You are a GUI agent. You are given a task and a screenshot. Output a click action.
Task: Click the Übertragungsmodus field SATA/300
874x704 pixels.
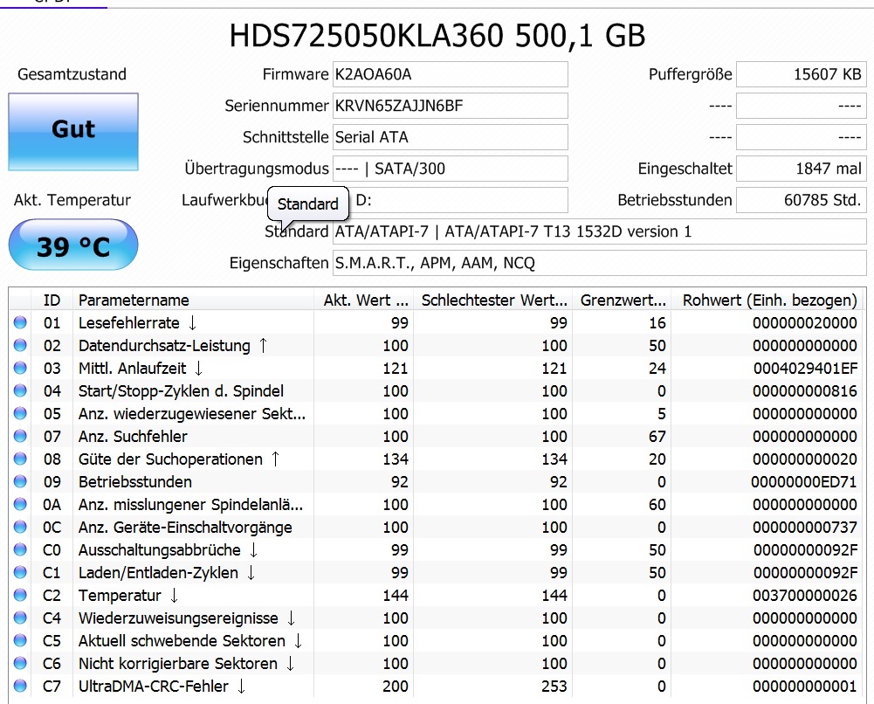click(451, 169)
